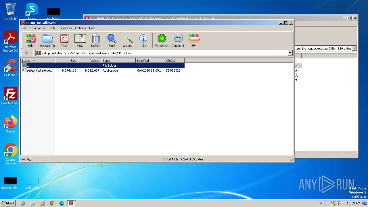Viewport: 368px width, 207px height.
Task: Click volume speaker tray icon
Action: tap(327, 203)
